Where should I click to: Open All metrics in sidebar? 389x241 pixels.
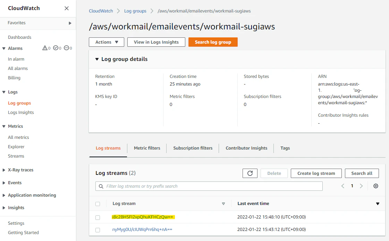click(x=18, y=137)
